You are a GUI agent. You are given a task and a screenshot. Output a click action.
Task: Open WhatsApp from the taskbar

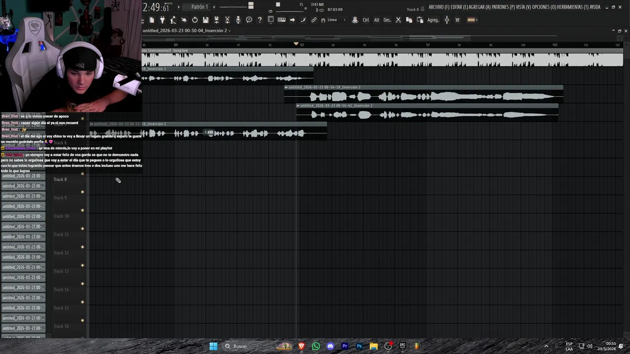point(316,346)
